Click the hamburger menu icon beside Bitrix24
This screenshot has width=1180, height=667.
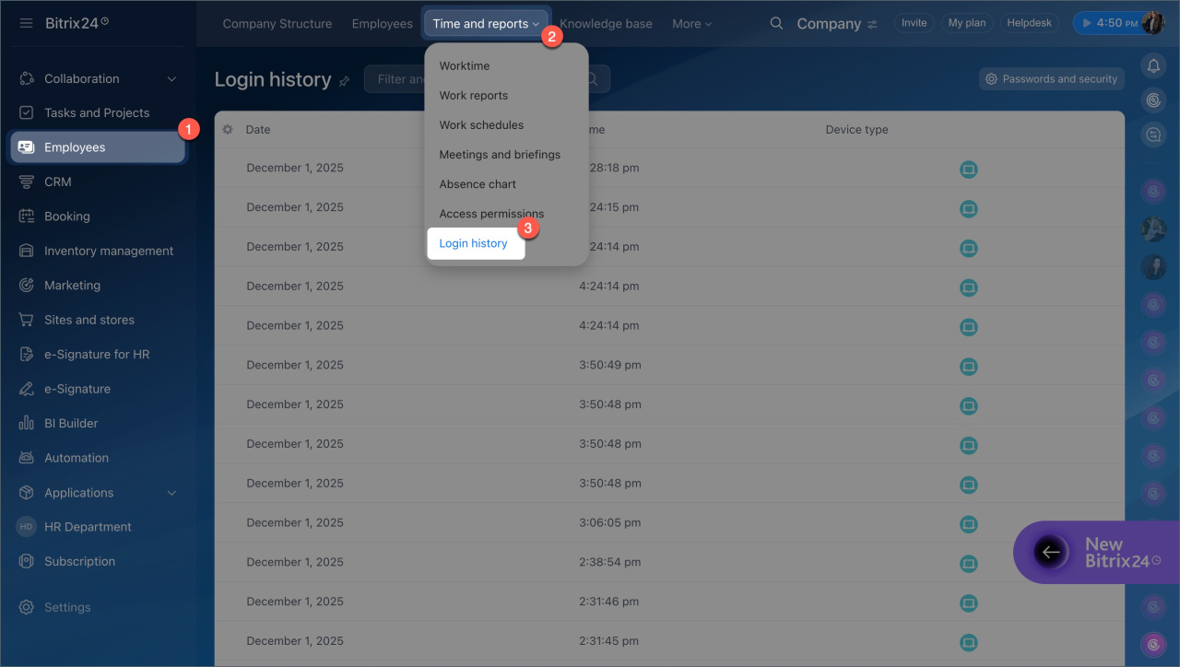(x=26, y=23)
